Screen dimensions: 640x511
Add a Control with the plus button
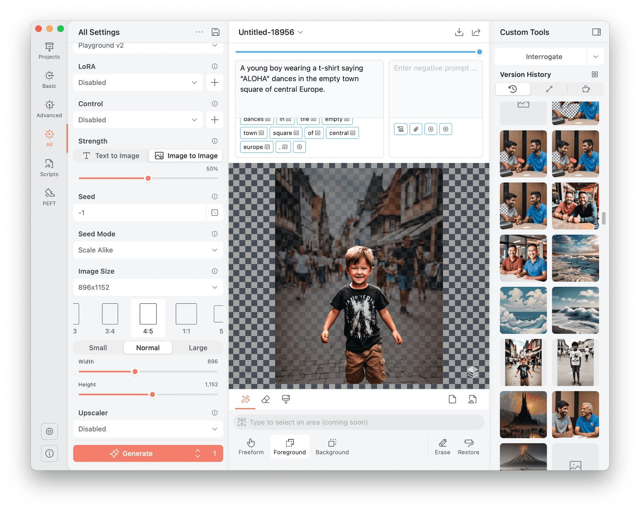coord(215,120)
